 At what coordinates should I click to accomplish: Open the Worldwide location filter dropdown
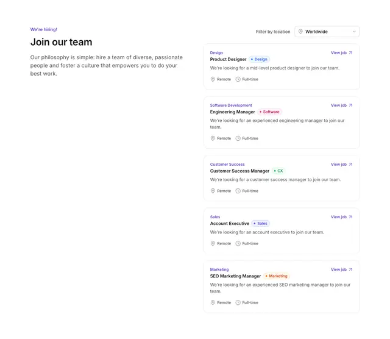[327, 32]
